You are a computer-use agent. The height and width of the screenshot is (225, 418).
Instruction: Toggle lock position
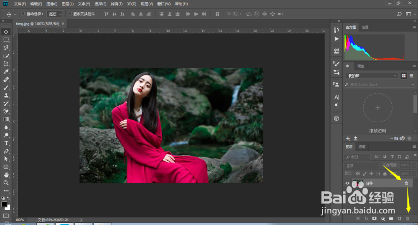[371, 174]
